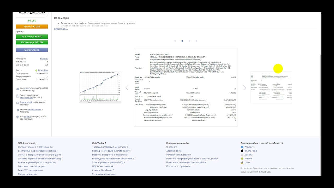Click the orange Купить: 90 USD button

pos(32,26)
